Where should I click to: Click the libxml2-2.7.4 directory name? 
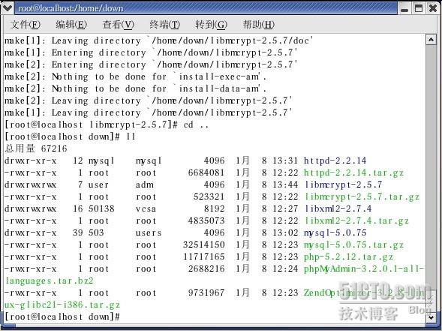tap(338, 209)
